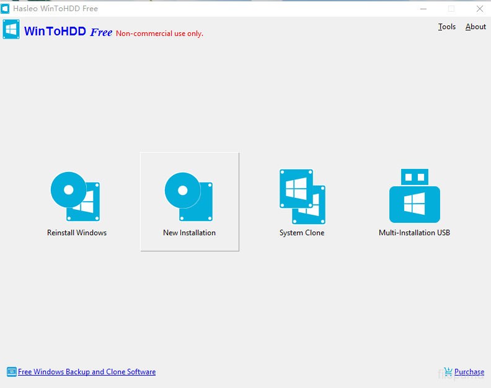
Task: Choose the "System Clone" text label
Action: point(302,233)
